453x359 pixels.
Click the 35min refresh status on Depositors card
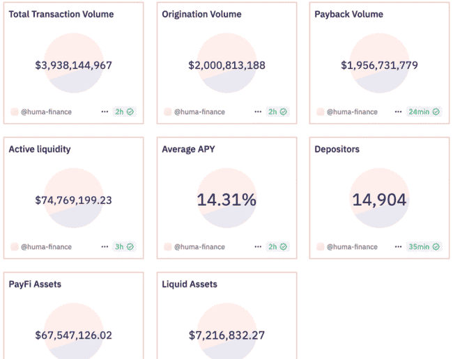pos(423,246)
